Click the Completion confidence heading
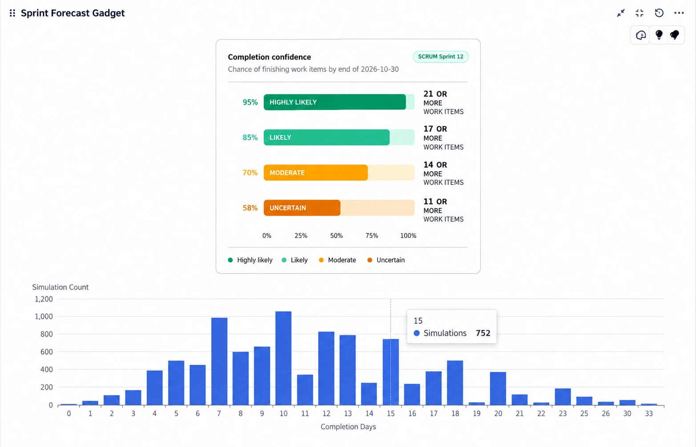Screen dimensions: 696x447 click(270, 57)
